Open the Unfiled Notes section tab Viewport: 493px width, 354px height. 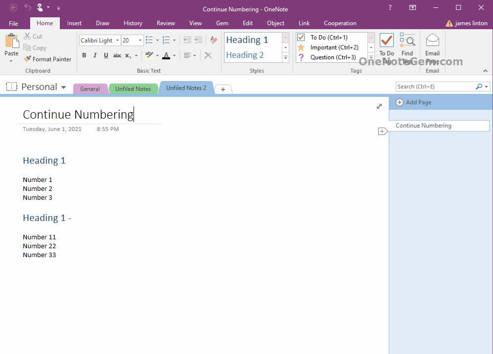click(134, 88)
